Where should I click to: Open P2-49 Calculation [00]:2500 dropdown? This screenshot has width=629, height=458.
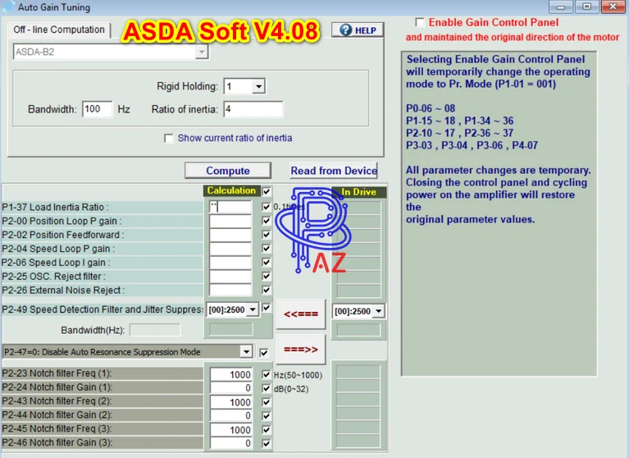(253, 309)
